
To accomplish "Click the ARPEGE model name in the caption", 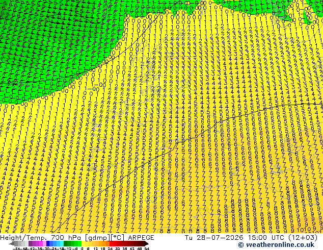I will click(141, 238).
